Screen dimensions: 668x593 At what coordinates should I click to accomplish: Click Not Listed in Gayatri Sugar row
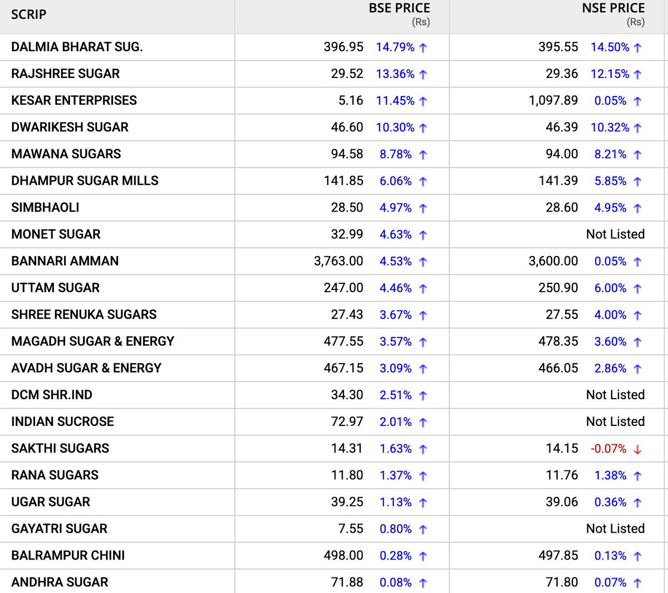(616, 528)
